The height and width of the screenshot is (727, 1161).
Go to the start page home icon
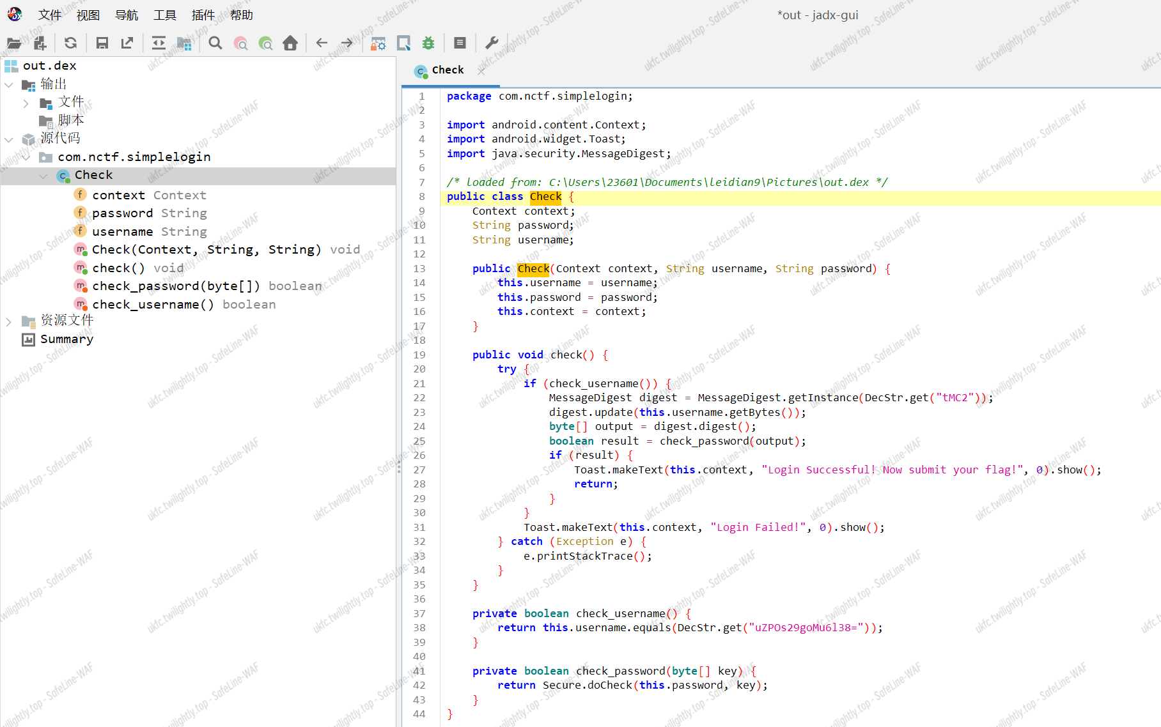[290, 43]
